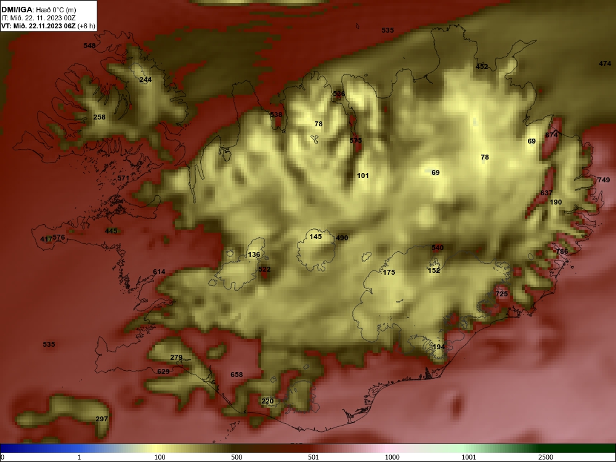Image resolution: width=616 pixels, height=462 pixels.
Task: Click the 490 value label
Action: point(342,238)
